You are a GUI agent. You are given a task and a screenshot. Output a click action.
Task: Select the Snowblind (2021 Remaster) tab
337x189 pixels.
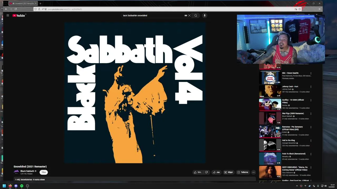23,3
